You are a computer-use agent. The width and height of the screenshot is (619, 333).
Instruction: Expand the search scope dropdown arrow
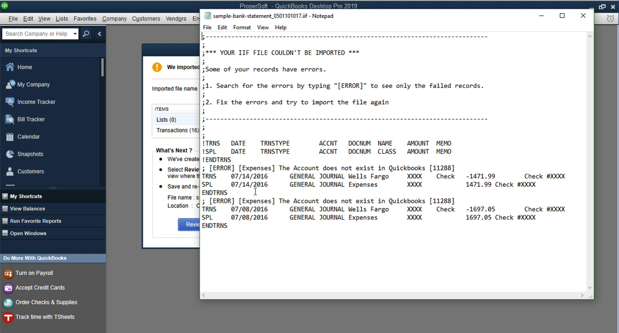[x=75, y=34]
